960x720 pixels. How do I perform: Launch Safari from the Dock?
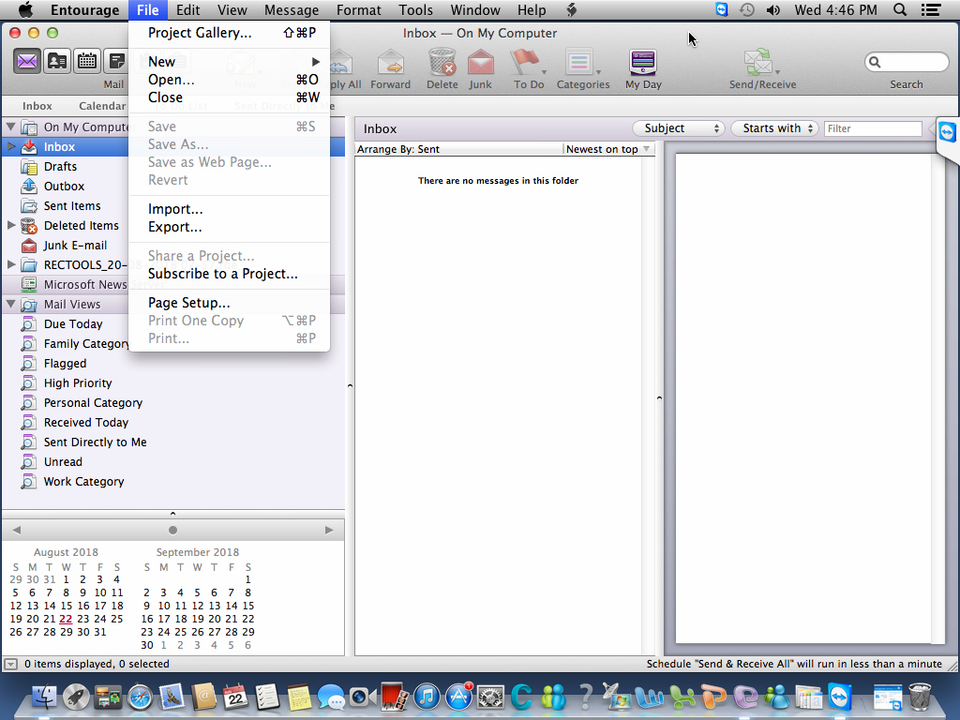tap(140, 697)
